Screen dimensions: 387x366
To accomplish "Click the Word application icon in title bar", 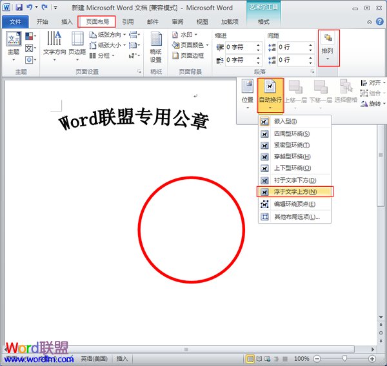I will [6, 7].
